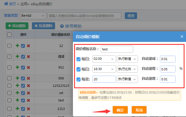Click the template name cell 123123123
The width and height of the screenshot is (186, 117).
pos(61,86)
